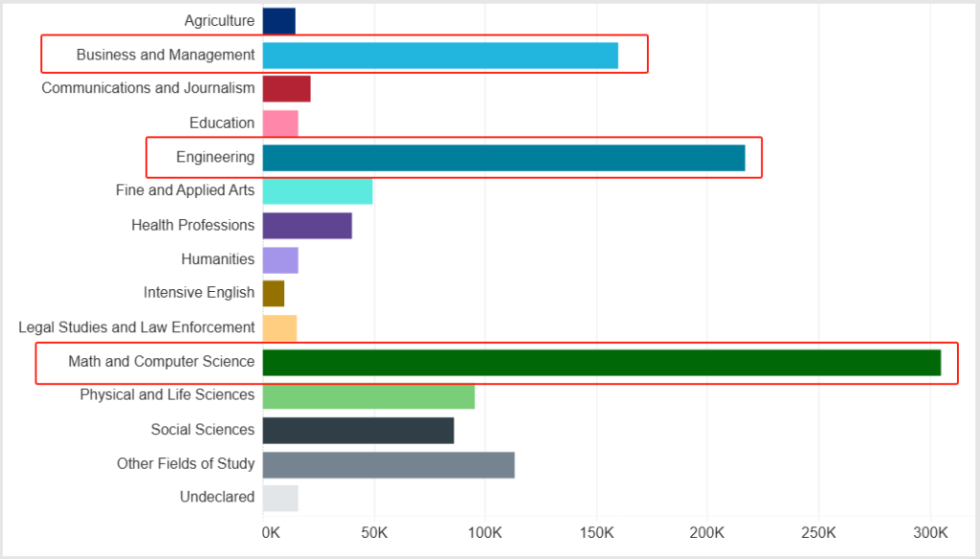This screenshot has width=980, height=559.
Task: Select the Intensive English bar
Action: [274, 294]
